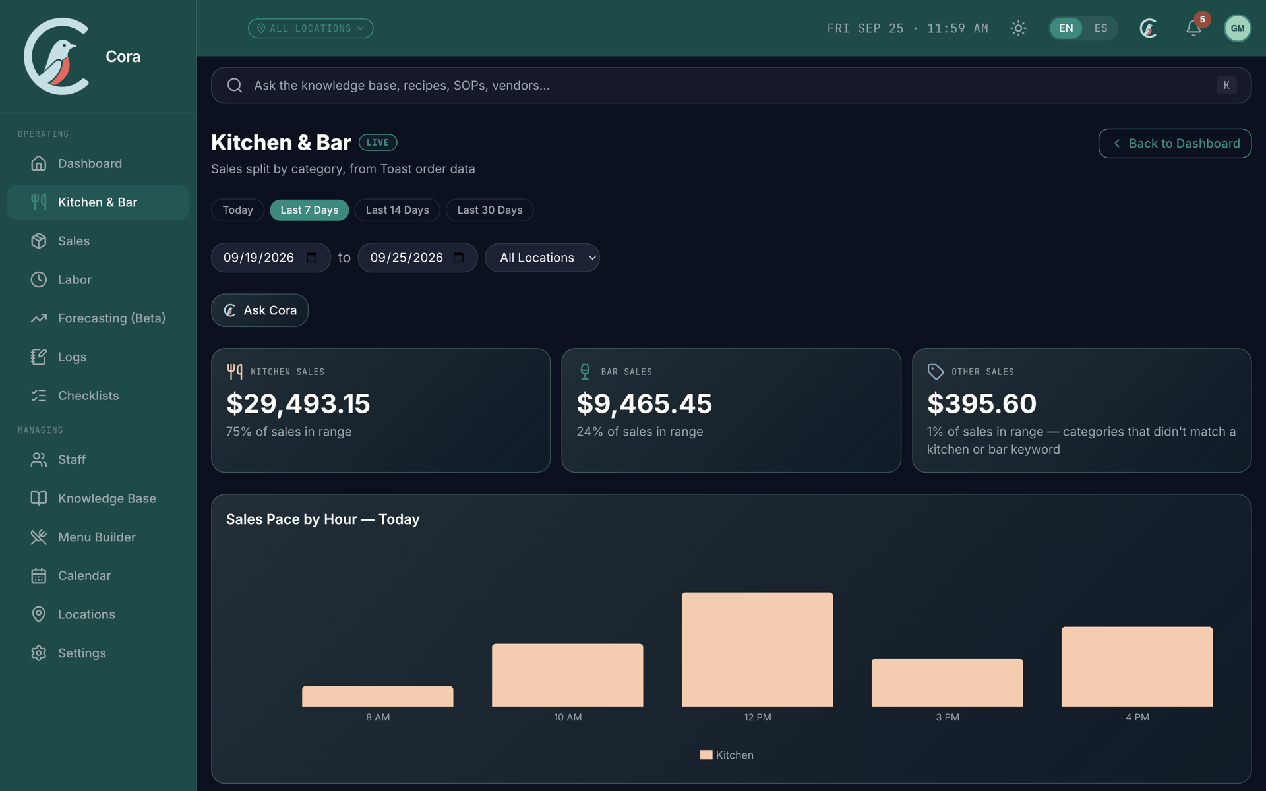Open the All Locations filter dropdown
Viewport: 1266px width, 791px height.
coord(542,258)
